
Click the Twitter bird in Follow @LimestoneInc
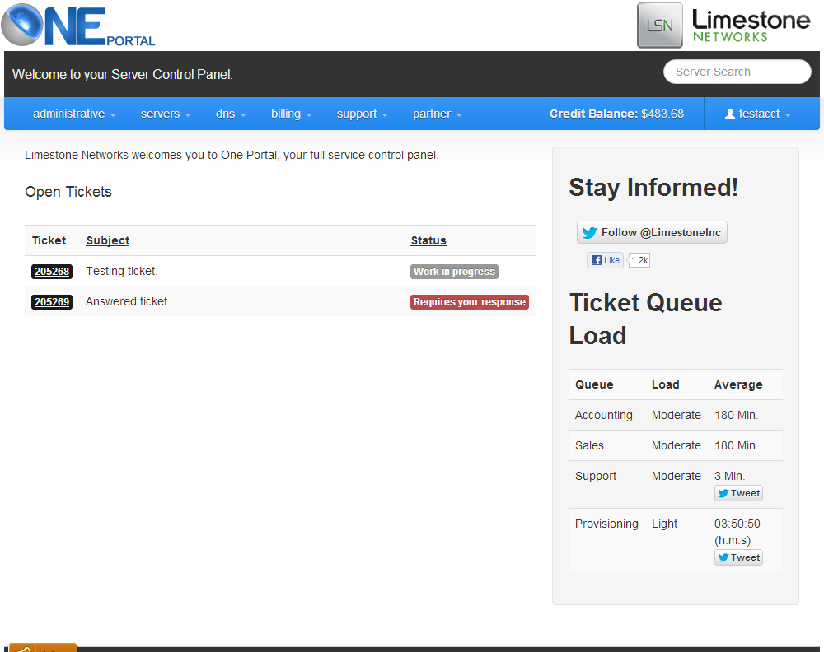pos(590,232)
